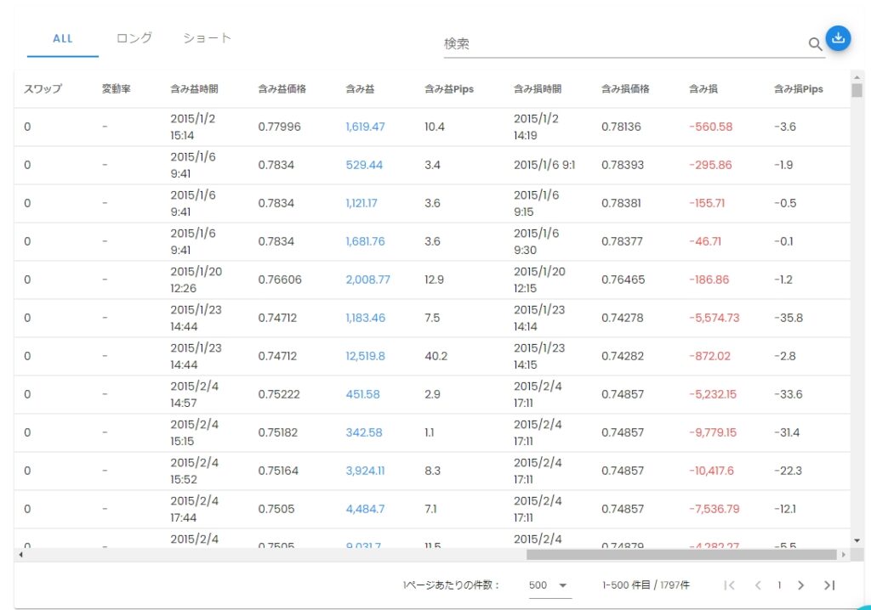Click profit value 2,008.77
The image size is (871, 610).
click(367, 280)
